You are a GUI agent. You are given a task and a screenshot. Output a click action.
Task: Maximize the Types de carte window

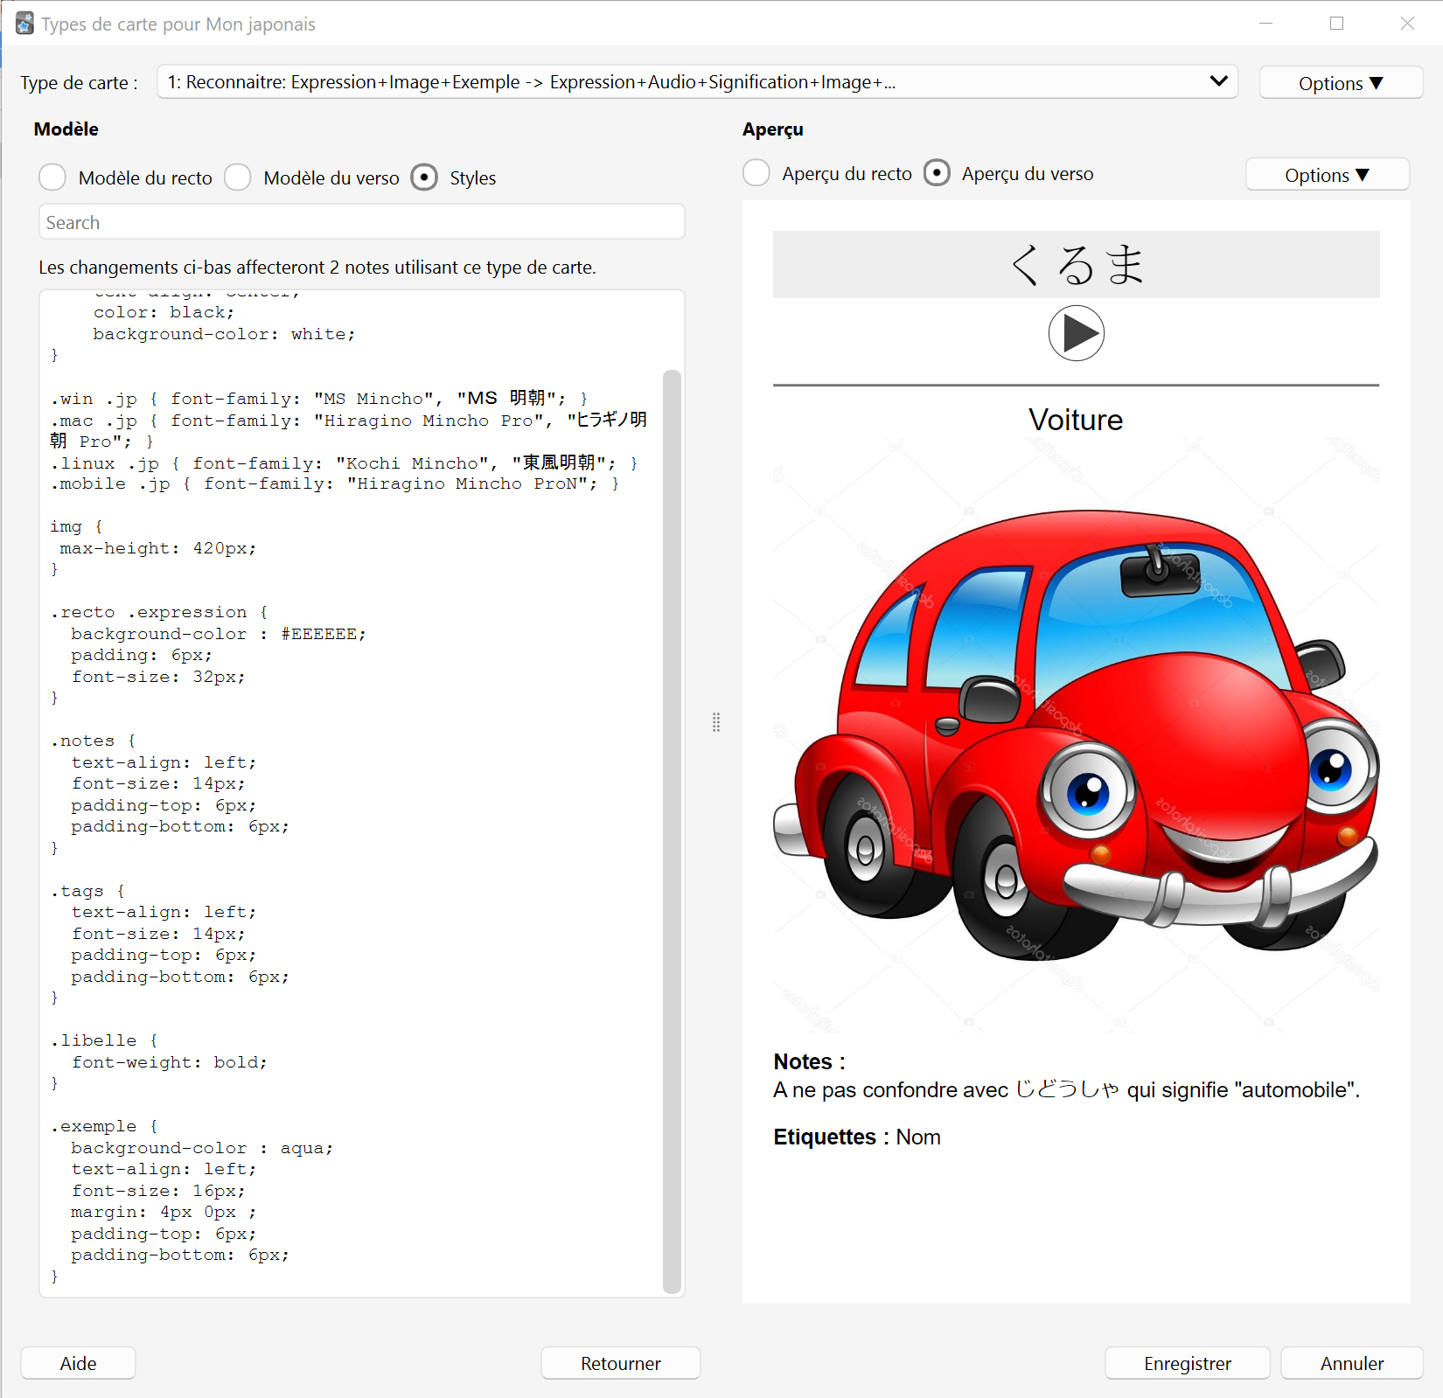1336,24
